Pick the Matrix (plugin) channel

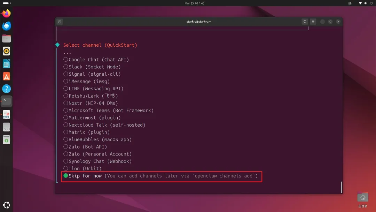click(87, 132)
